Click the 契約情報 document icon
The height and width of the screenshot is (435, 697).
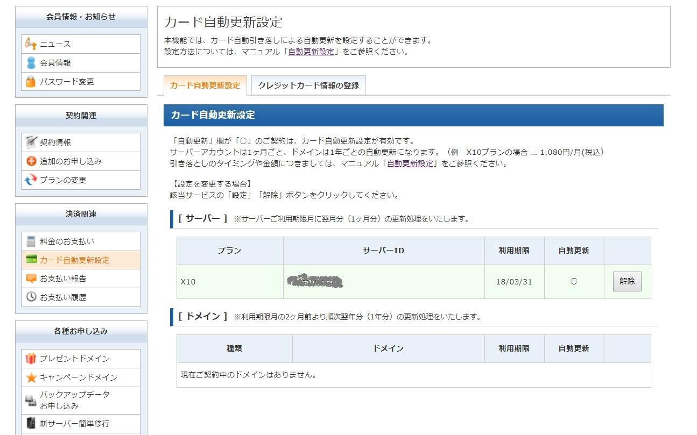31,142
